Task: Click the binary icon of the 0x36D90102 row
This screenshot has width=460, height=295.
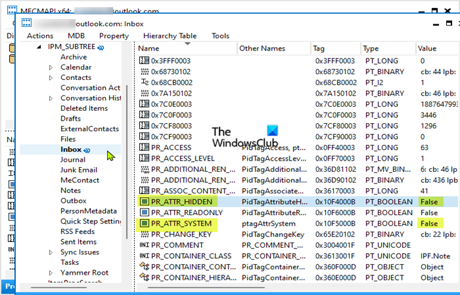Action: pyautogui.click(x=145, y=180)
